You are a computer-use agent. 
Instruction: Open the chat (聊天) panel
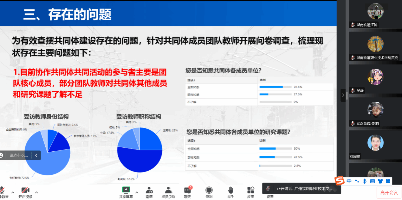click(x=188, y=192)
